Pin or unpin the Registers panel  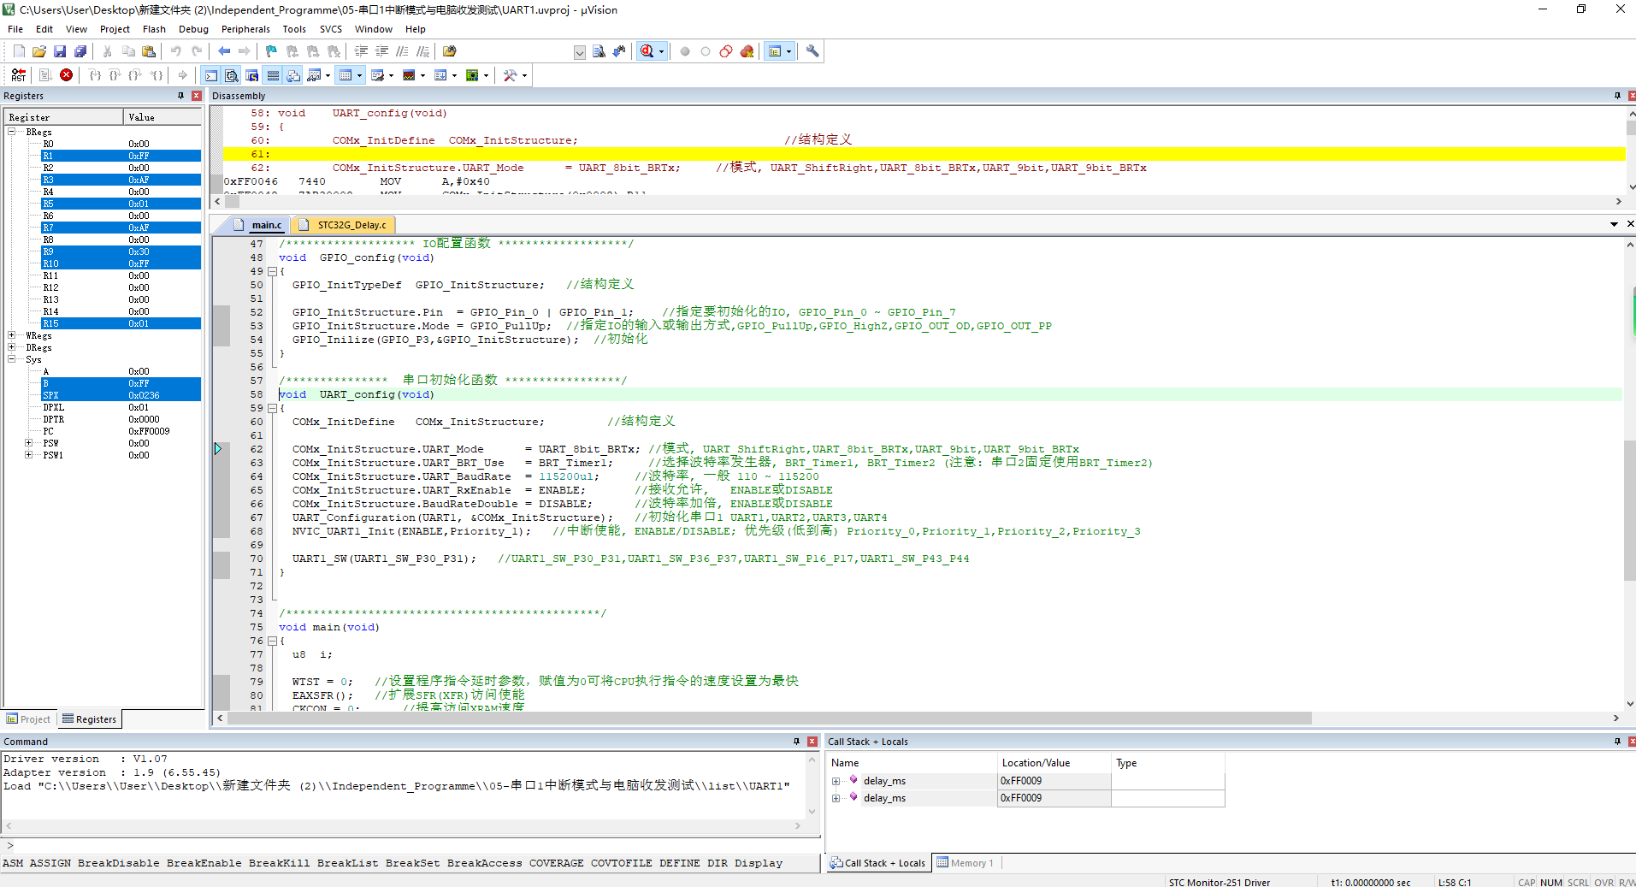pyautogui.click(x=180, y=96)
